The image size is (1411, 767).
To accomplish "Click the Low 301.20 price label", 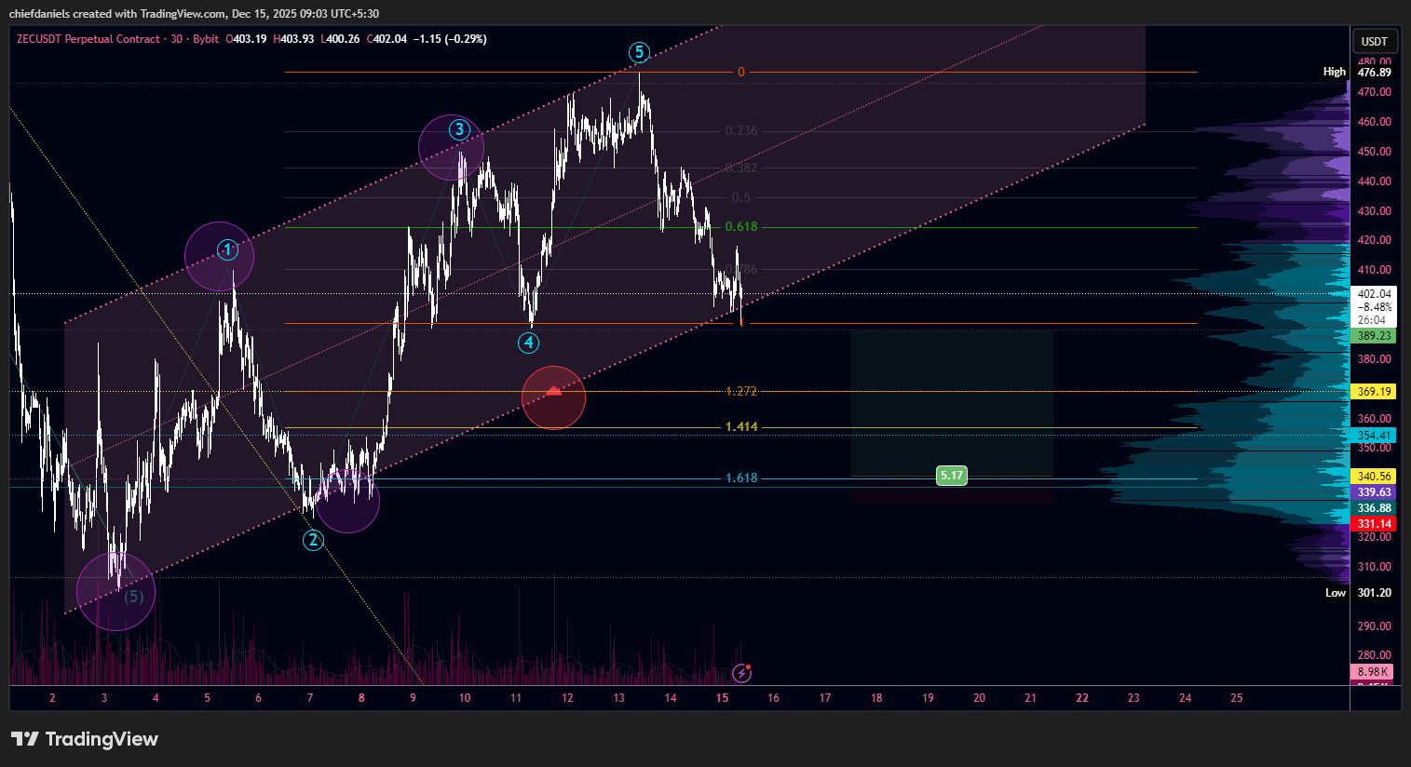I will (x=1359, y=593).
